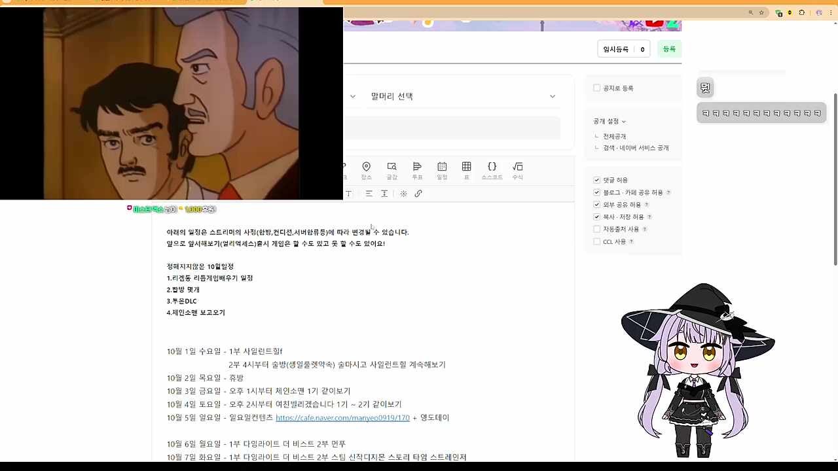Expand the board selection dropdown chevron

tap(352, 96)
